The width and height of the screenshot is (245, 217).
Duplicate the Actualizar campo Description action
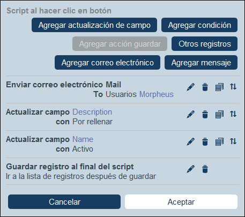(219, 115)
